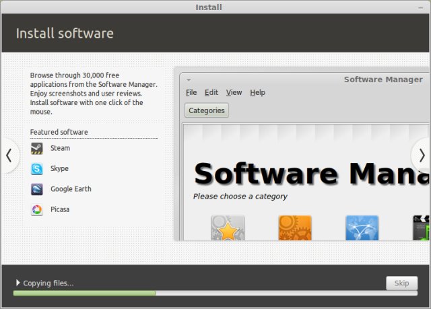The height and width of the screenshot is (309, 431).
Task: Select the orange gears category icon
Action: click(295, 228)
